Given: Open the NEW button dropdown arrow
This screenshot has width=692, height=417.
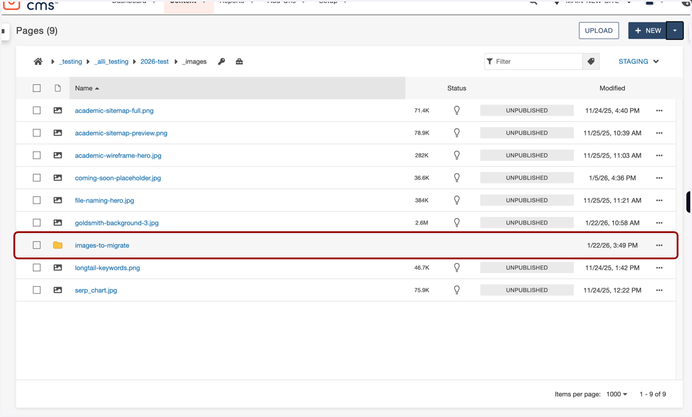Looking at the screenshot, I should coord(675,31).
